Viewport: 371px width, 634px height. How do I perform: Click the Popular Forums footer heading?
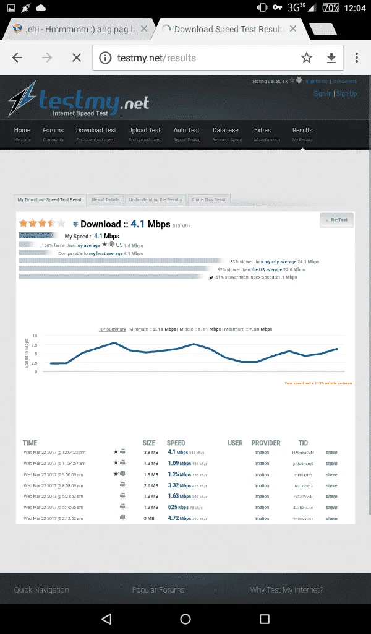click(x=158, y=590)
